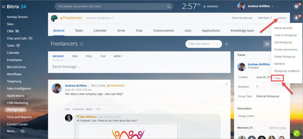Click the green phone call button
This screenshot has height=139, width=303.
[296, 133]
